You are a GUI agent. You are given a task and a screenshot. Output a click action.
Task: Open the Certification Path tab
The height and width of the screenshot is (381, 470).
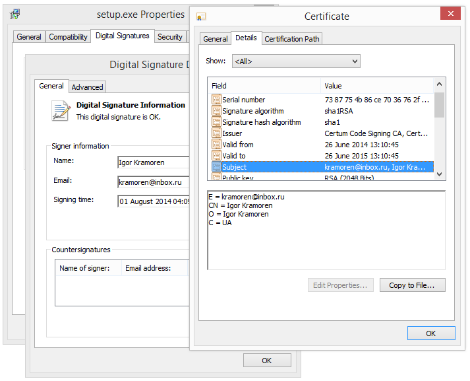pyautogui.click(x=291, y=39)
